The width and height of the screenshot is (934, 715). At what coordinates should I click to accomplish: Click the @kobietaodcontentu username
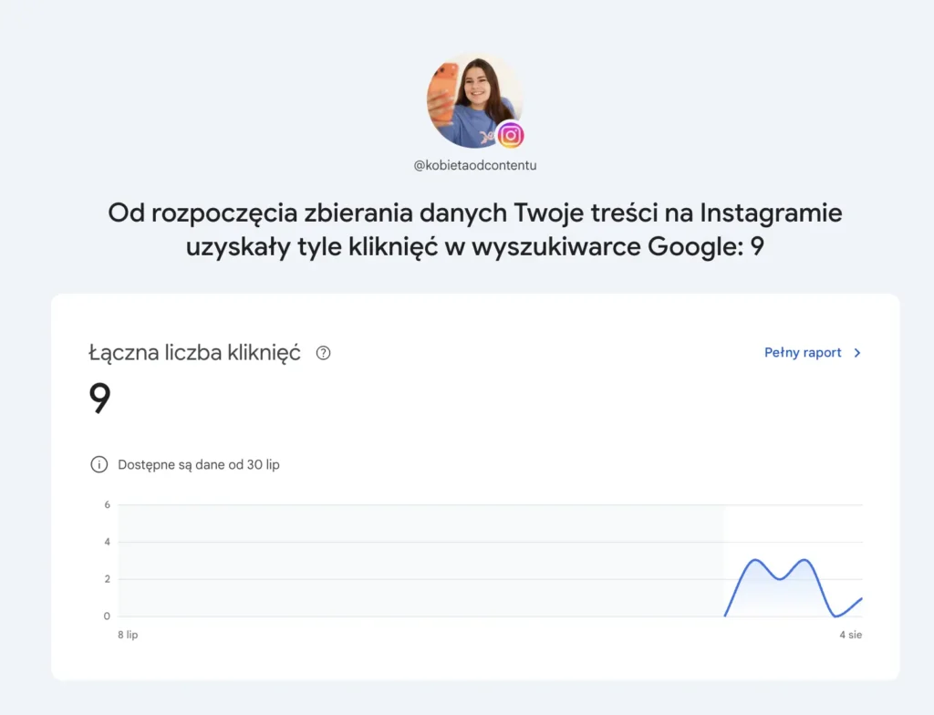click(x=474, y=165)
